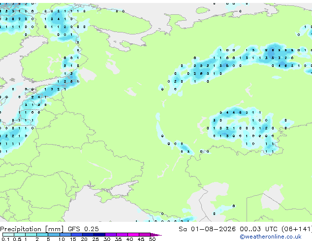The height and width of the screenshot is (241, 312).
Task: Click the 0.5–1 mm legend swatch
Action: tap(20, 235)
